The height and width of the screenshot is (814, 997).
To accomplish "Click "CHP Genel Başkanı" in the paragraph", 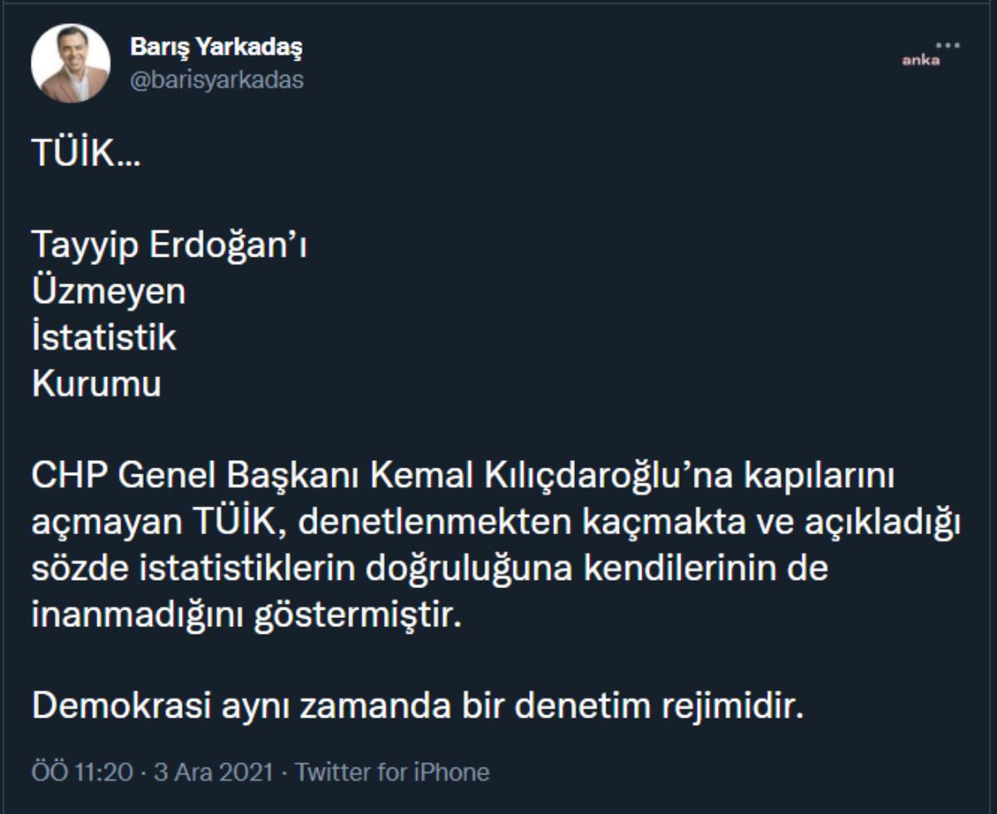I will click(194, 477).
